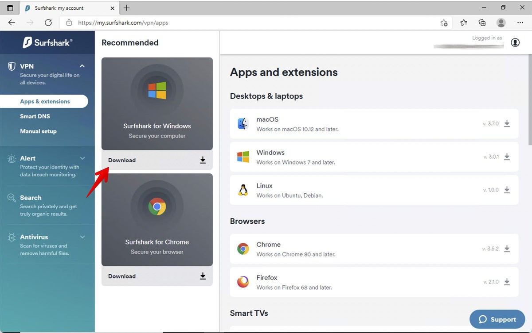The height and width of the screenshot is (333, 532).
Task: Click the macOS row title
Action: [x=267, y=119]
